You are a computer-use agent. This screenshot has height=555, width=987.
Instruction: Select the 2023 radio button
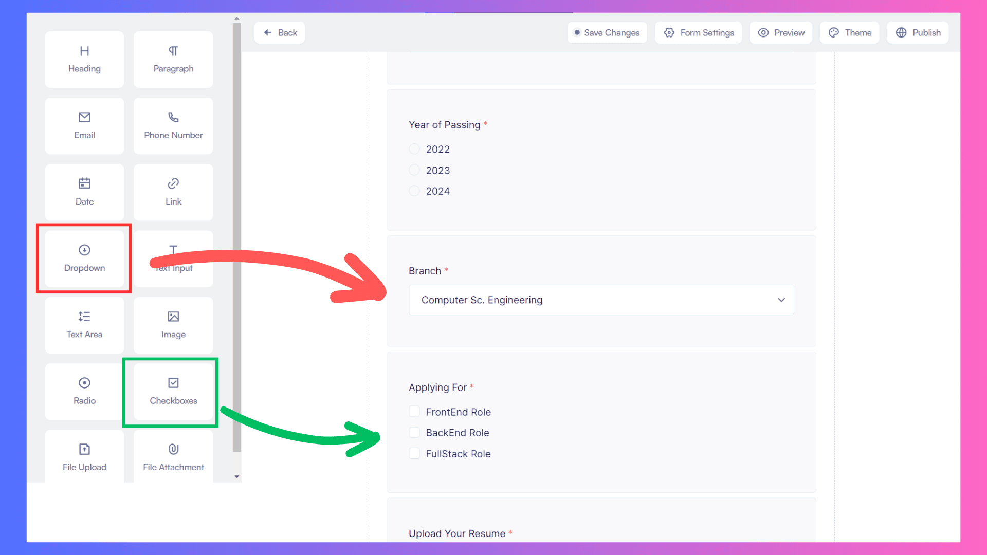click(x=414, y=170)
